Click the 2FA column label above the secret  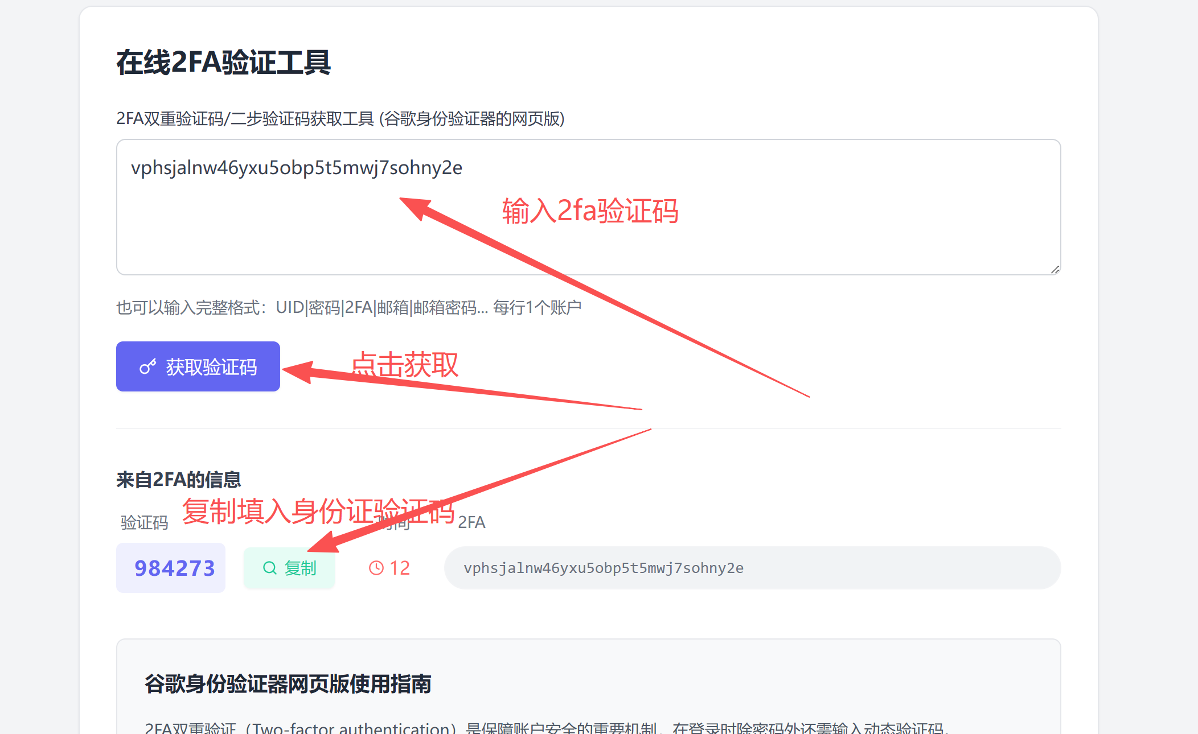coord(471,522)
